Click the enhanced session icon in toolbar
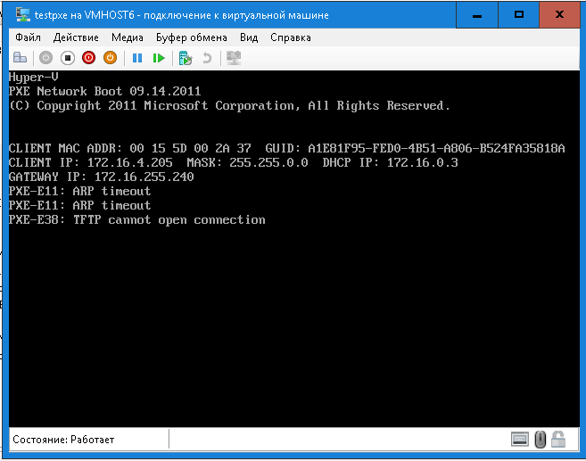This screenshot has height=461, width=586. (x=234, y=58)
